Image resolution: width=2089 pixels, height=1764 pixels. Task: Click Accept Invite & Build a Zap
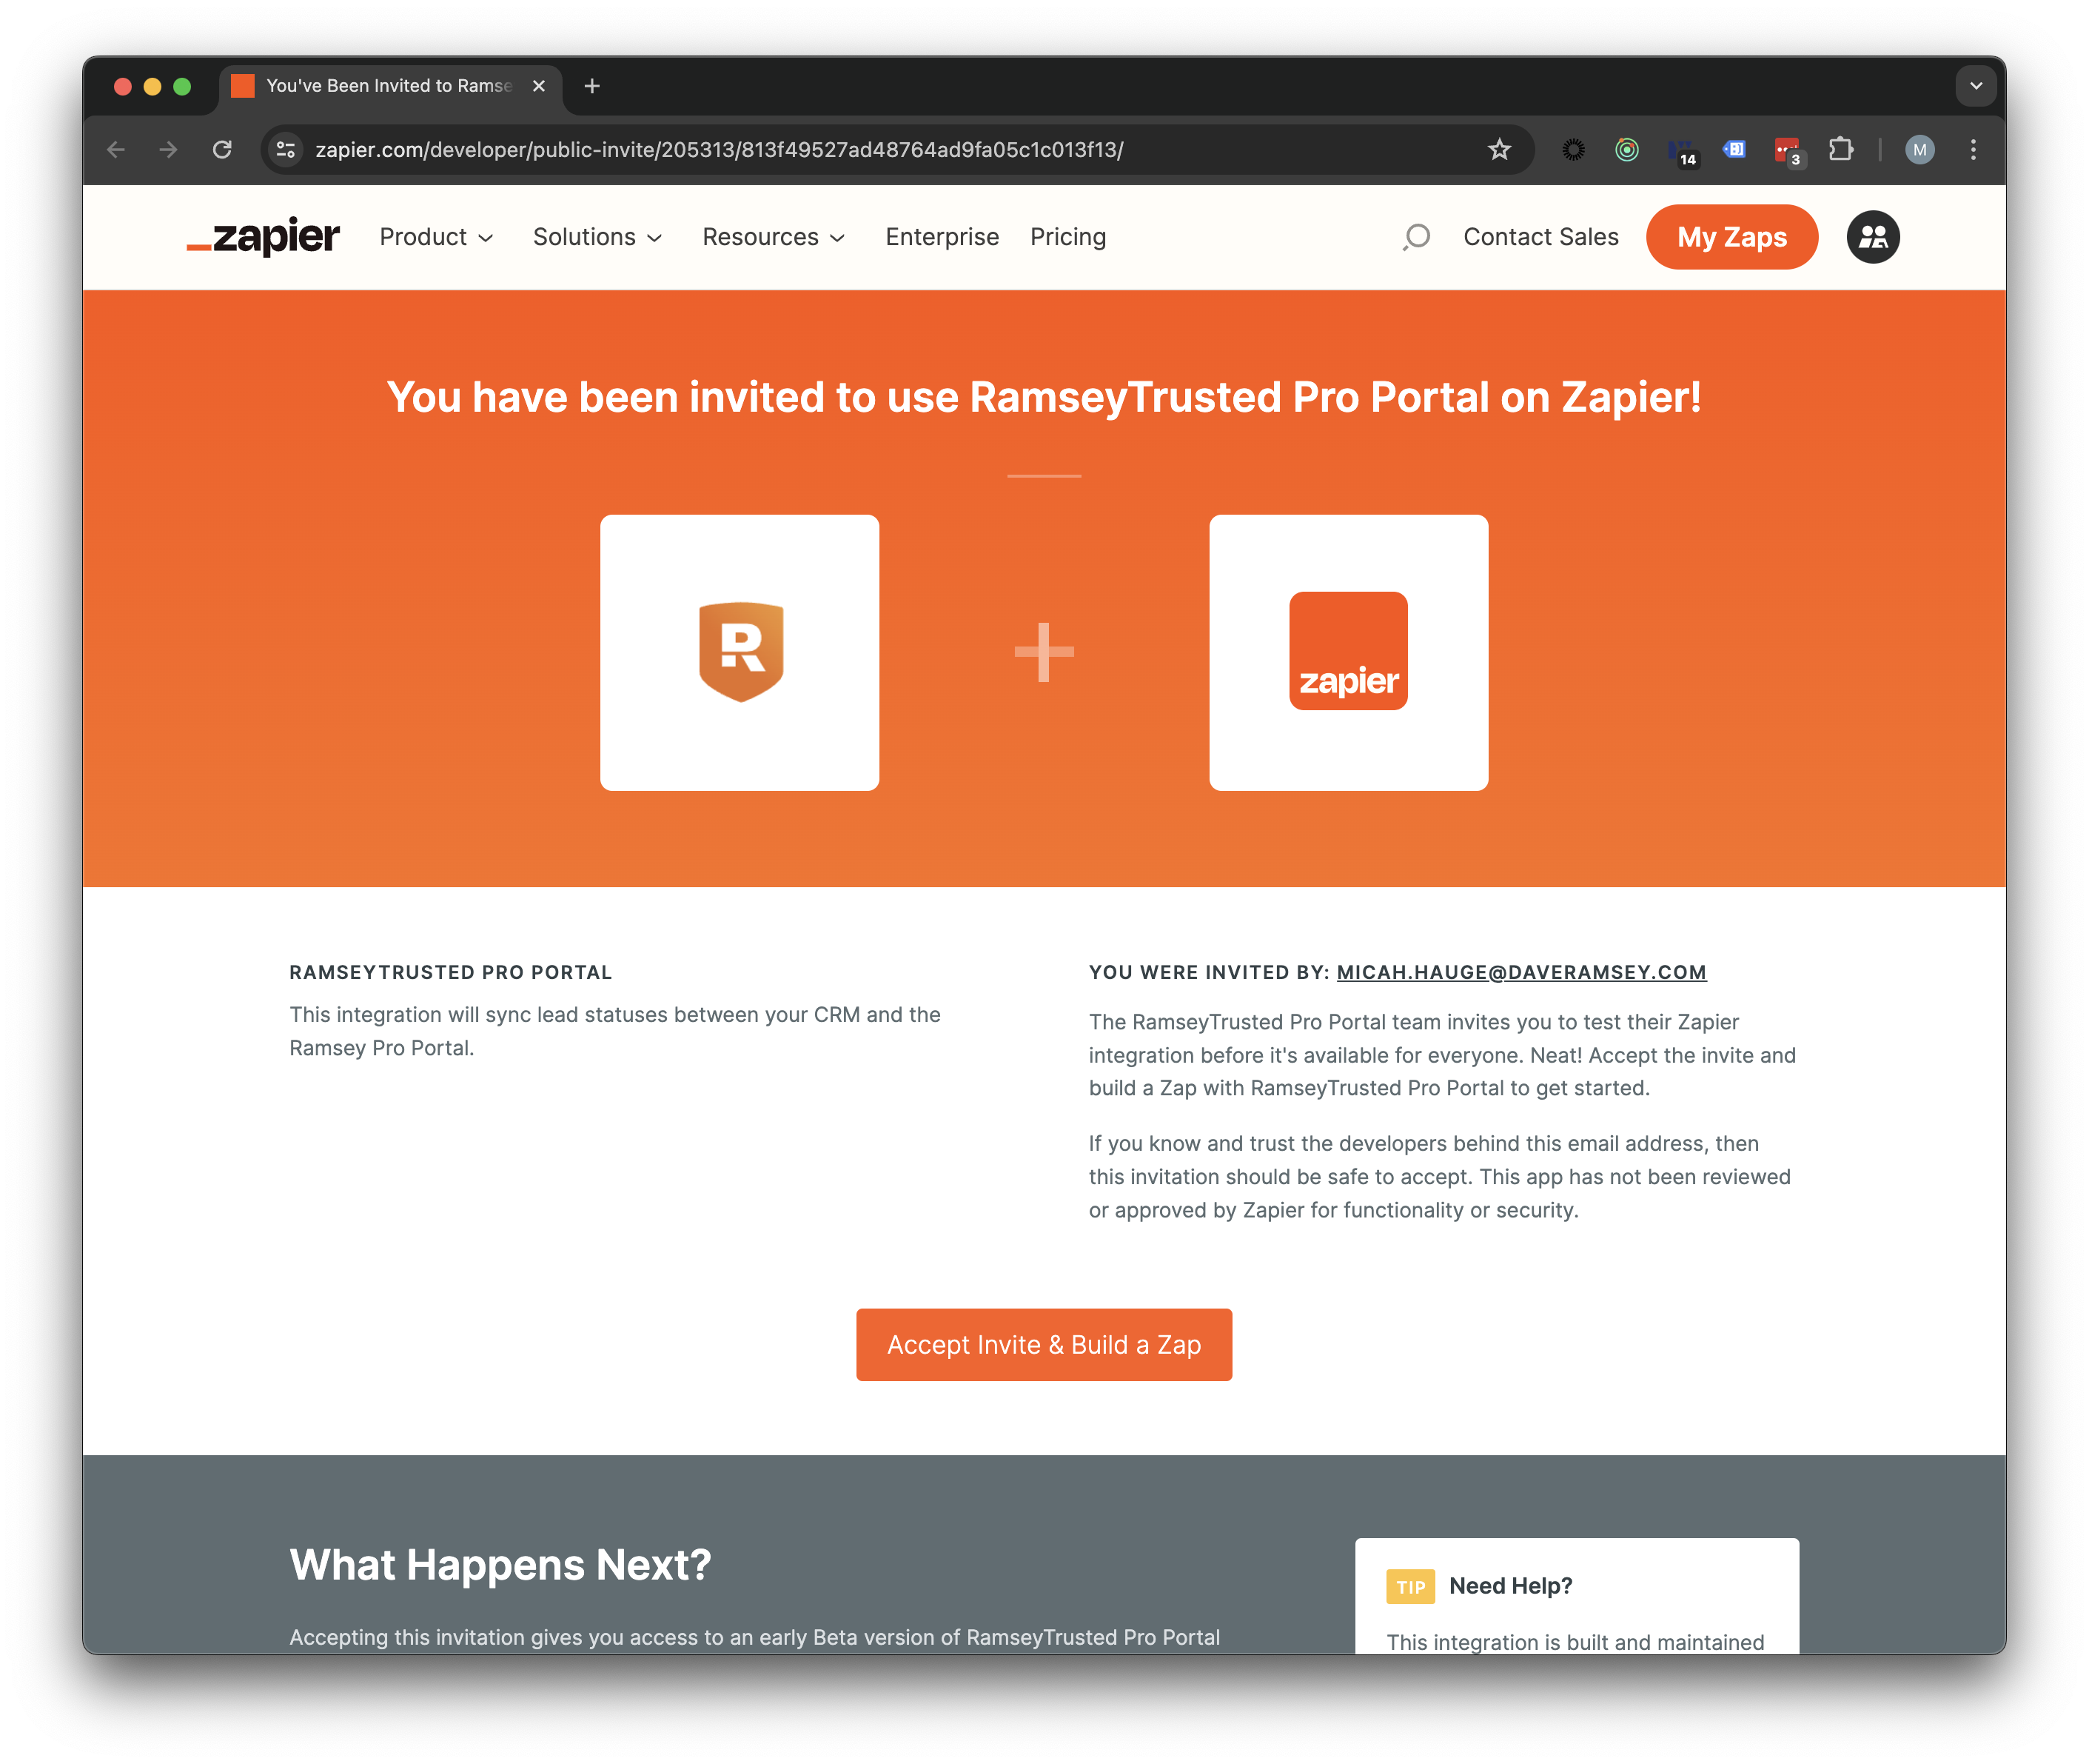(1044, 1344)
